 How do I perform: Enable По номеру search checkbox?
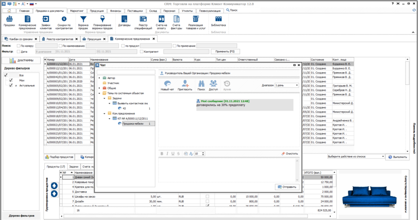[x=18, y=46]
